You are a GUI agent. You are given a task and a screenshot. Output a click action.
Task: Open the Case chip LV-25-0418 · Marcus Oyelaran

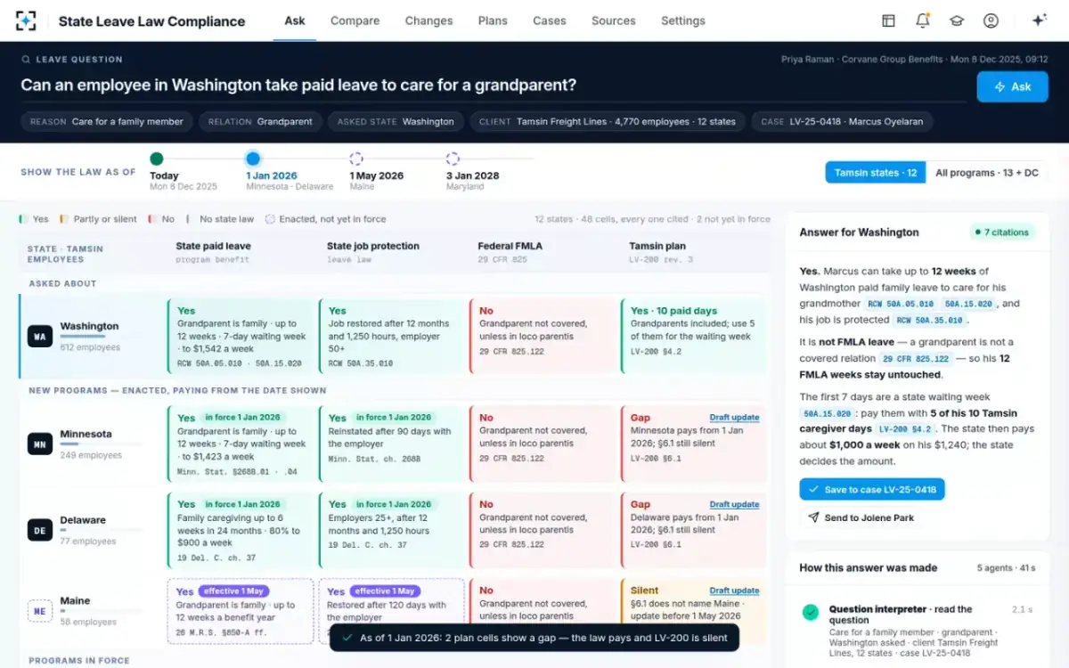click(x=843, y=121)
